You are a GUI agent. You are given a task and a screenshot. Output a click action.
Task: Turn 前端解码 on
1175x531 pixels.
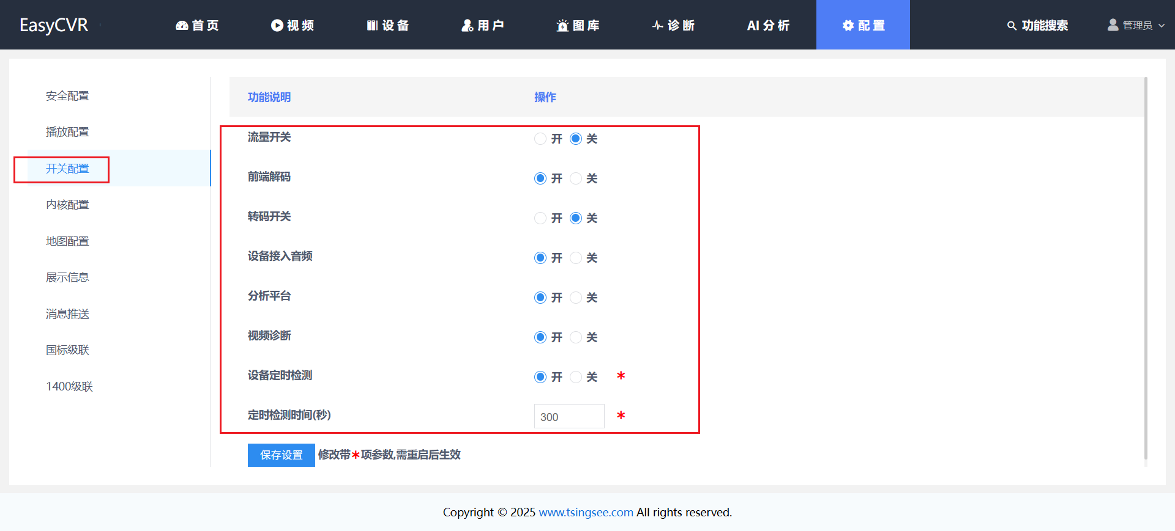coord(540,178)
